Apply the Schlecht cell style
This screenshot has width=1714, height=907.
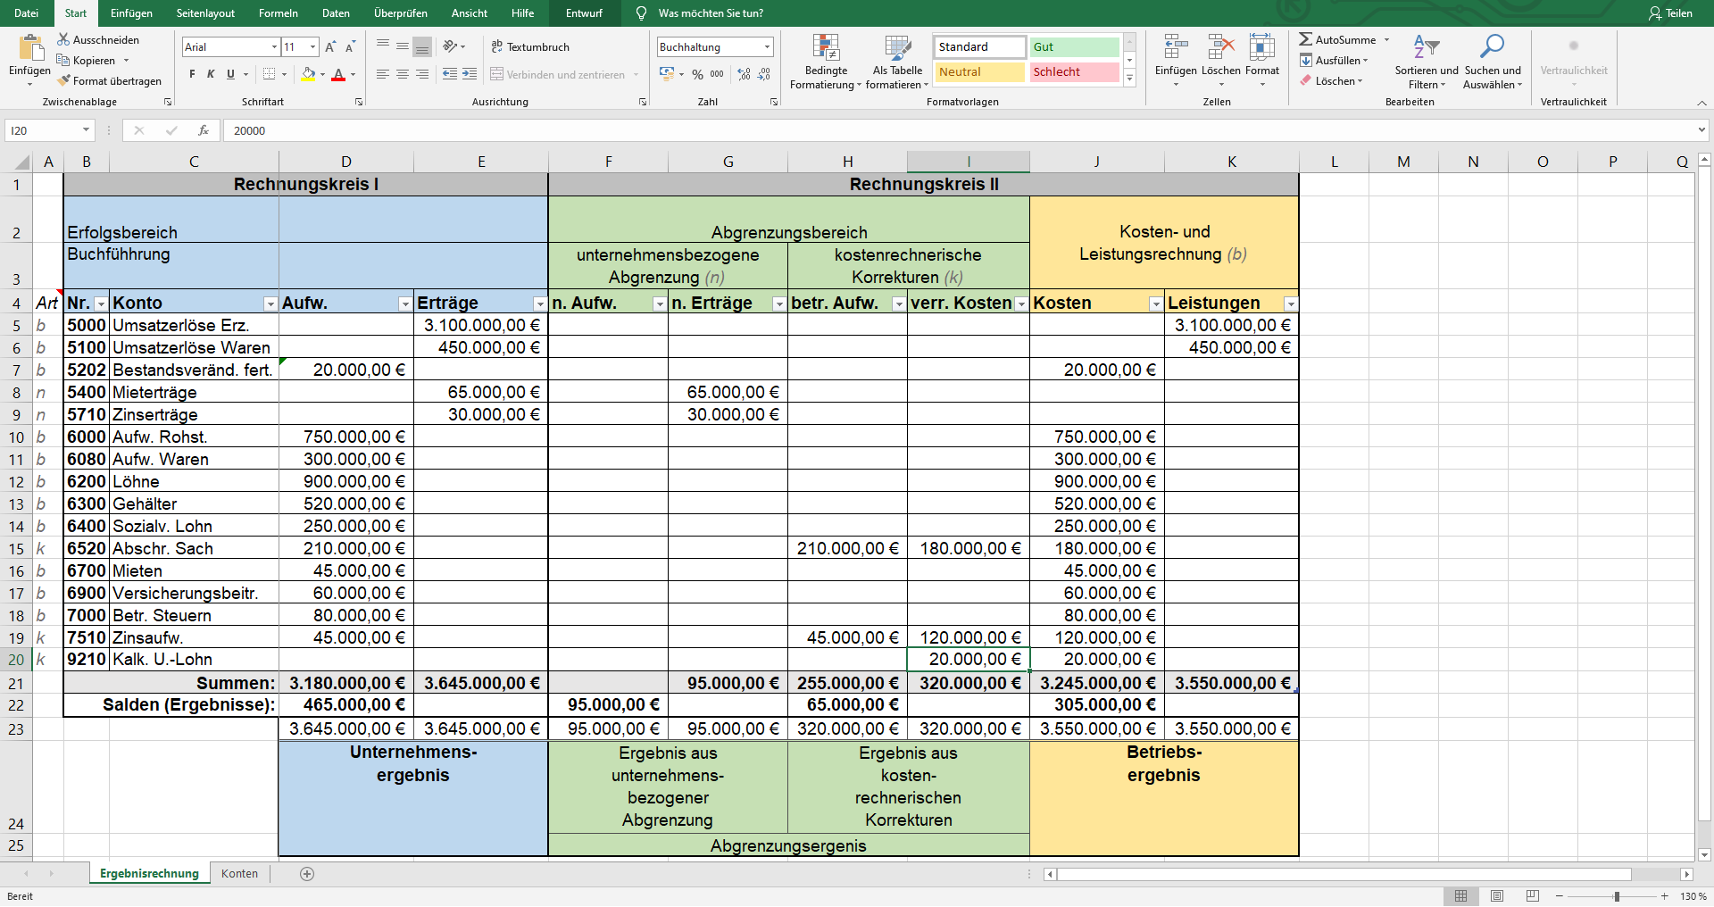[1074, 72]
